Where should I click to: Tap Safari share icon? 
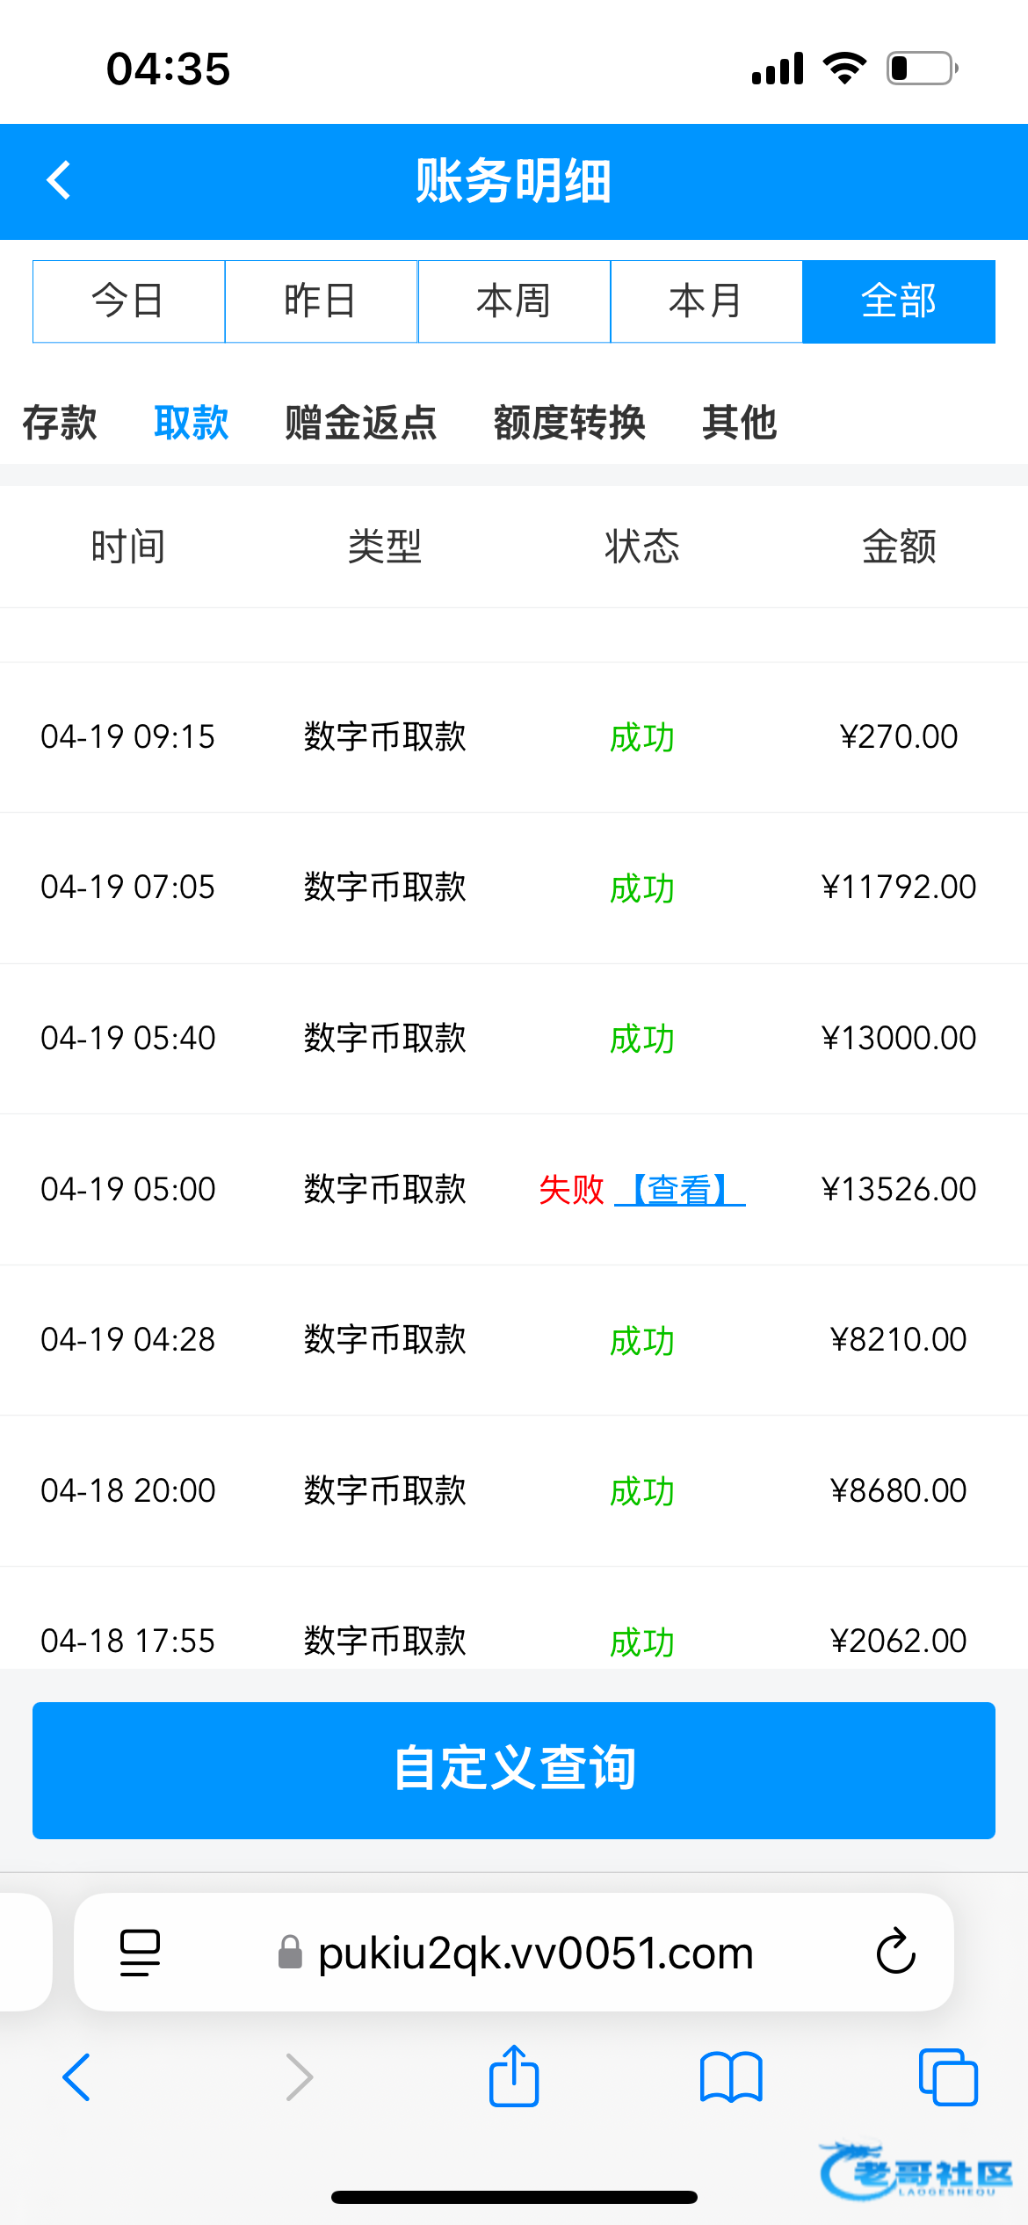pos(514,2077)
